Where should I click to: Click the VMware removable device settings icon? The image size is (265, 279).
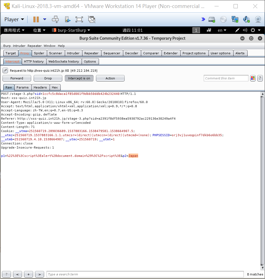68,19
